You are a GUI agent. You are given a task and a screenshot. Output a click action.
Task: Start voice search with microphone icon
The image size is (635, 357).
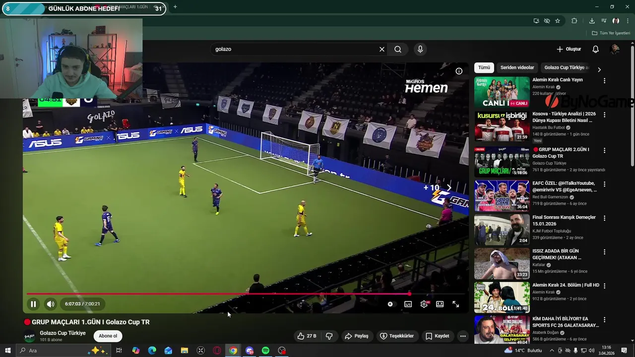420,49
